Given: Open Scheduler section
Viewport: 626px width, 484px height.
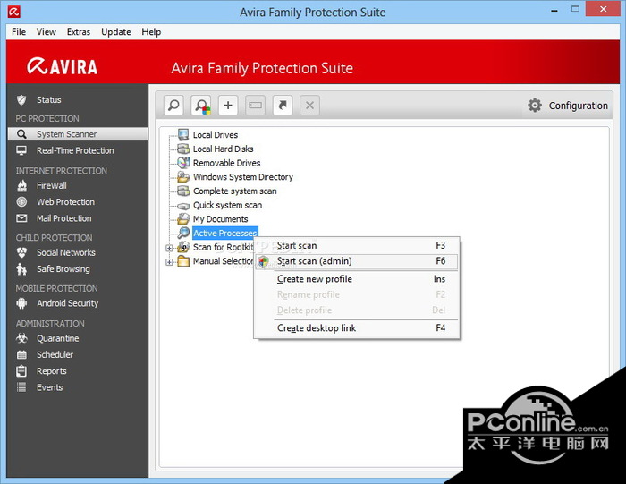Looking at the screenshot, I should tap(55, 354).
